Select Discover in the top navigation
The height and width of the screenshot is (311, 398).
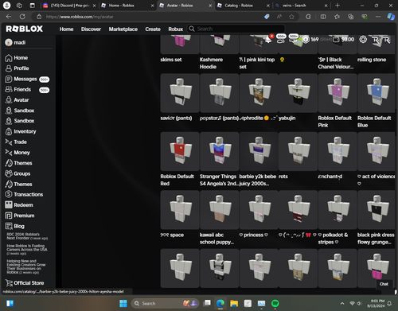(x=91, y=29)
